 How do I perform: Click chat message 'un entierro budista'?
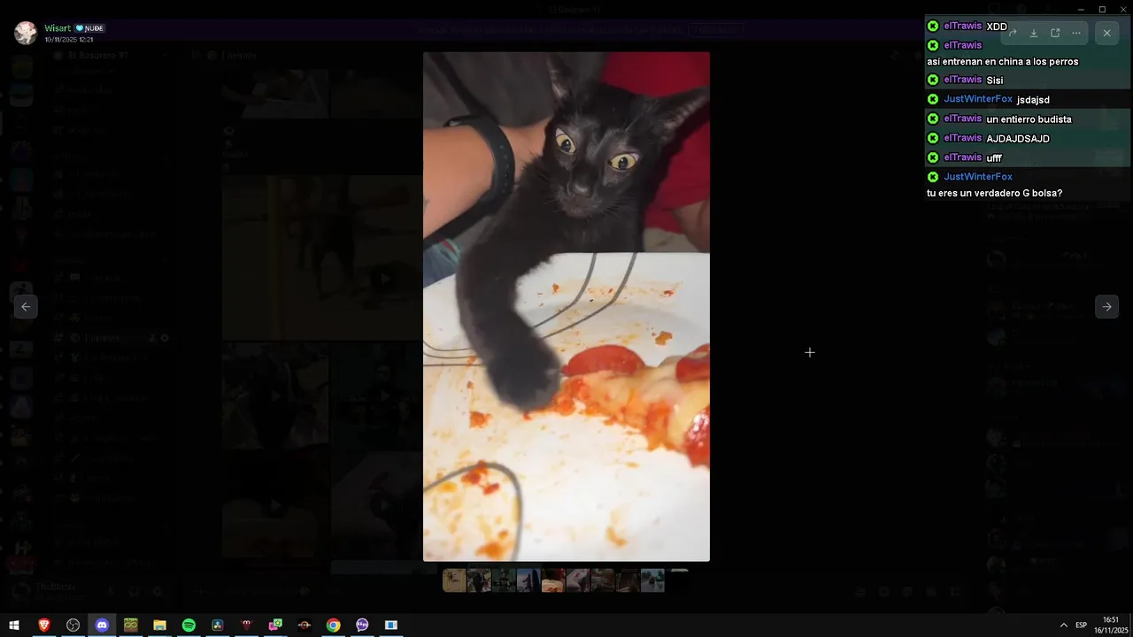tap(1029, 119)
